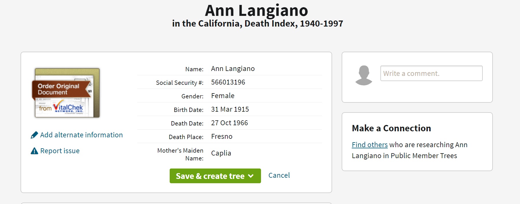
Task: Expand the Save & create tree chevron arrow
Action: coord(251,176)
